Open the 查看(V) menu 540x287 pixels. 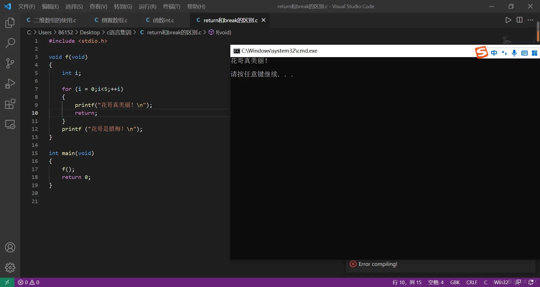98,6
